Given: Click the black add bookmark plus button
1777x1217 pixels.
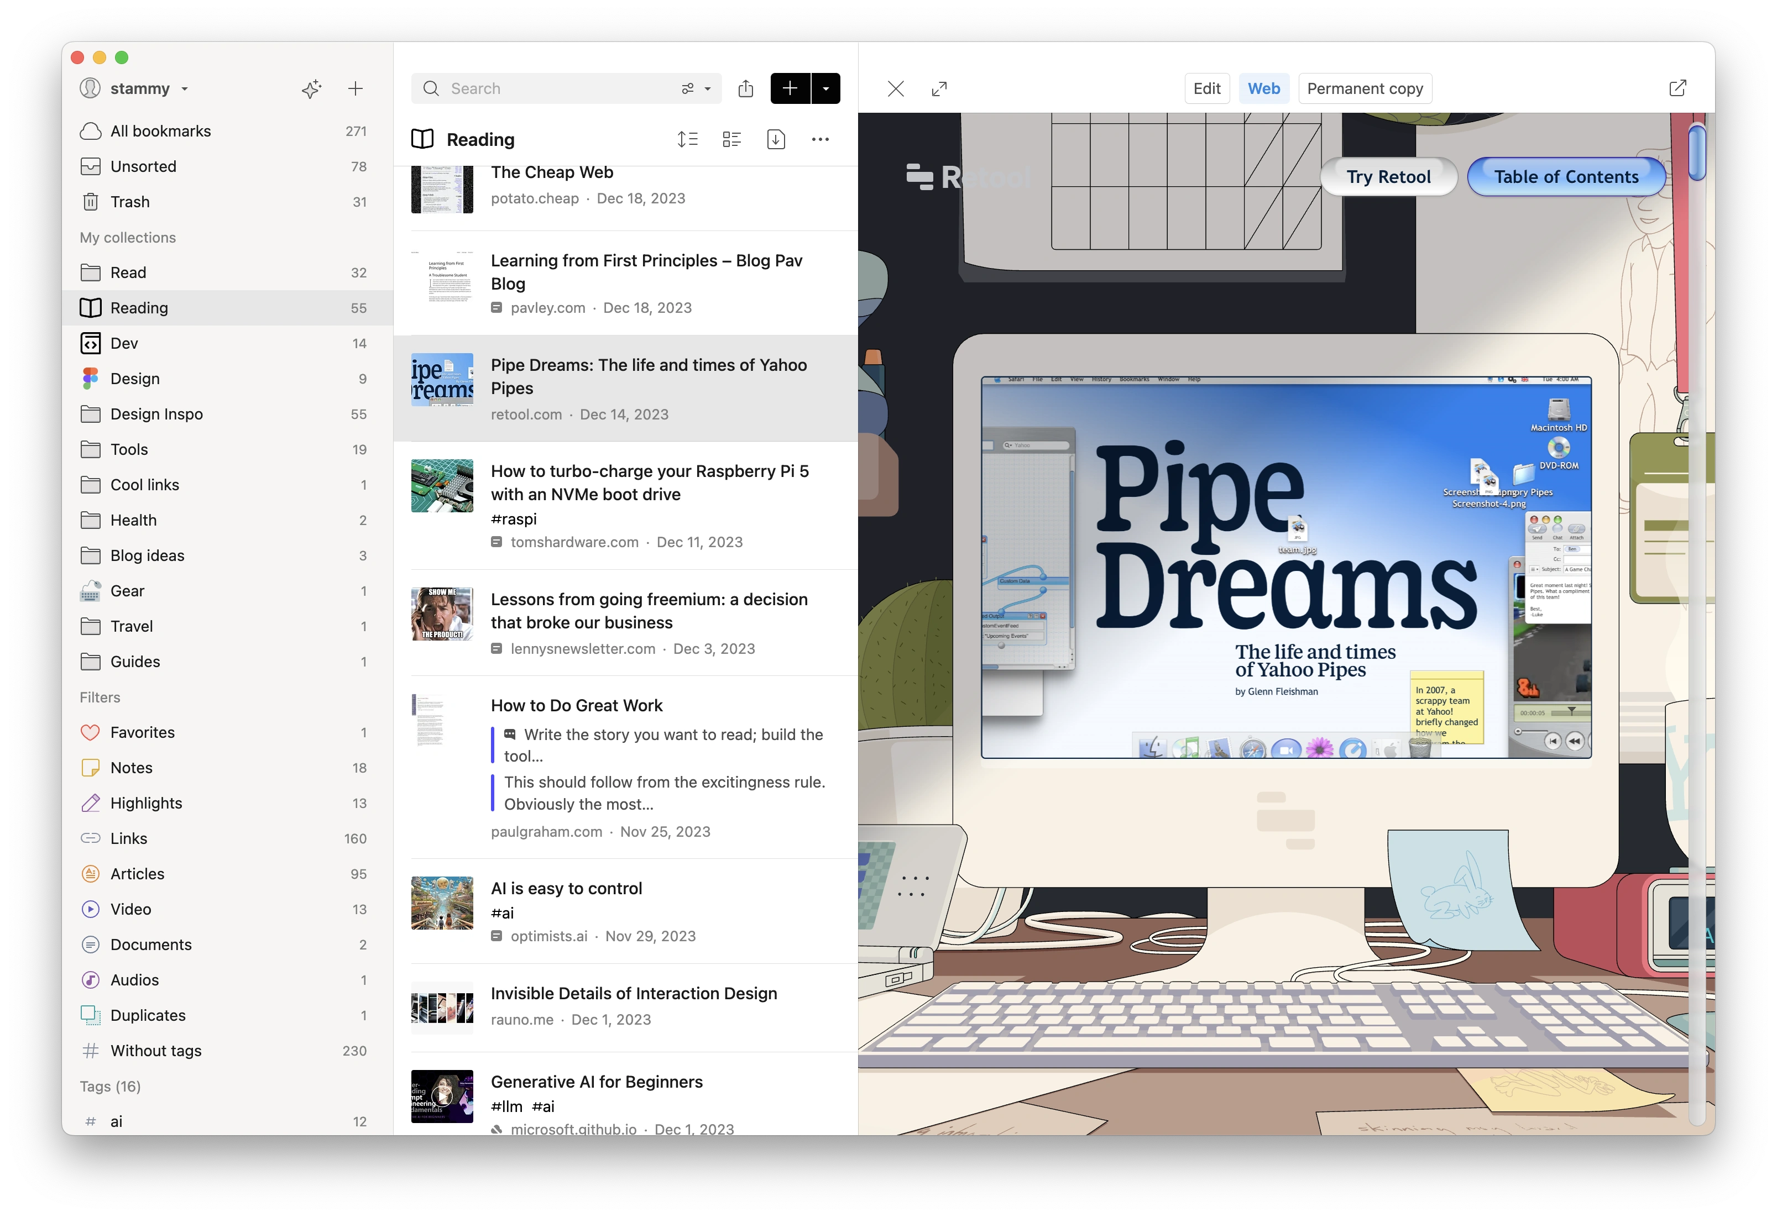Looking at the screenshot, I should coord(790,88).
